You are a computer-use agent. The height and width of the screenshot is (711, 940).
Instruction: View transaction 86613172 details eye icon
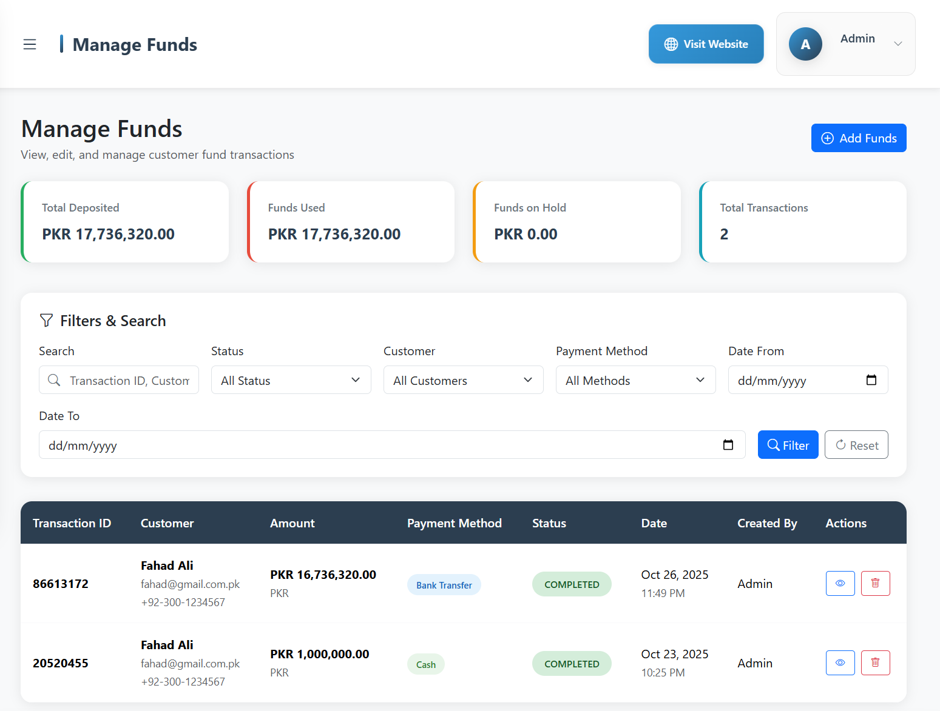(x=840, y=583)
